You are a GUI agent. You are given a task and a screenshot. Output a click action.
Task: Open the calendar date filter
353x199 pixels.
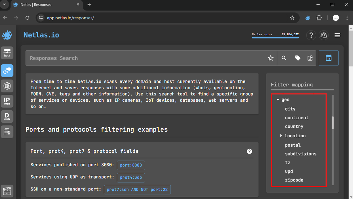329,58
